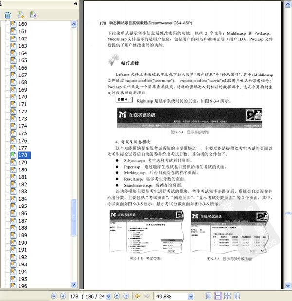Select bookmark 194
This screenshot has width=292, height=301.
click(x=23, y=272)
